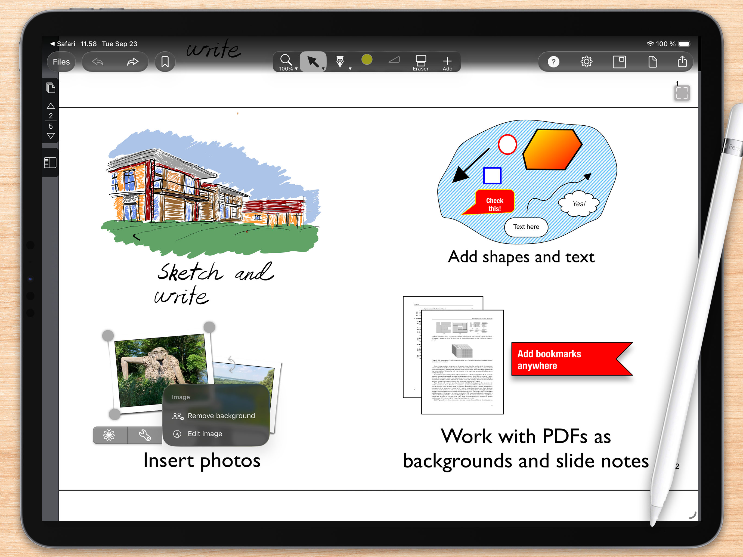The width and height of the screenshot is (743, 557).
Task: Expand the pen type dropdown arrow
Action: (350, 69)
